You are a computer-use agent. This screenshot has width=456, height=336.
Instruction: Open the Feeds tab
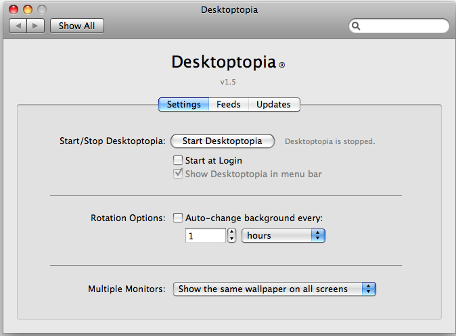[228, 104]
